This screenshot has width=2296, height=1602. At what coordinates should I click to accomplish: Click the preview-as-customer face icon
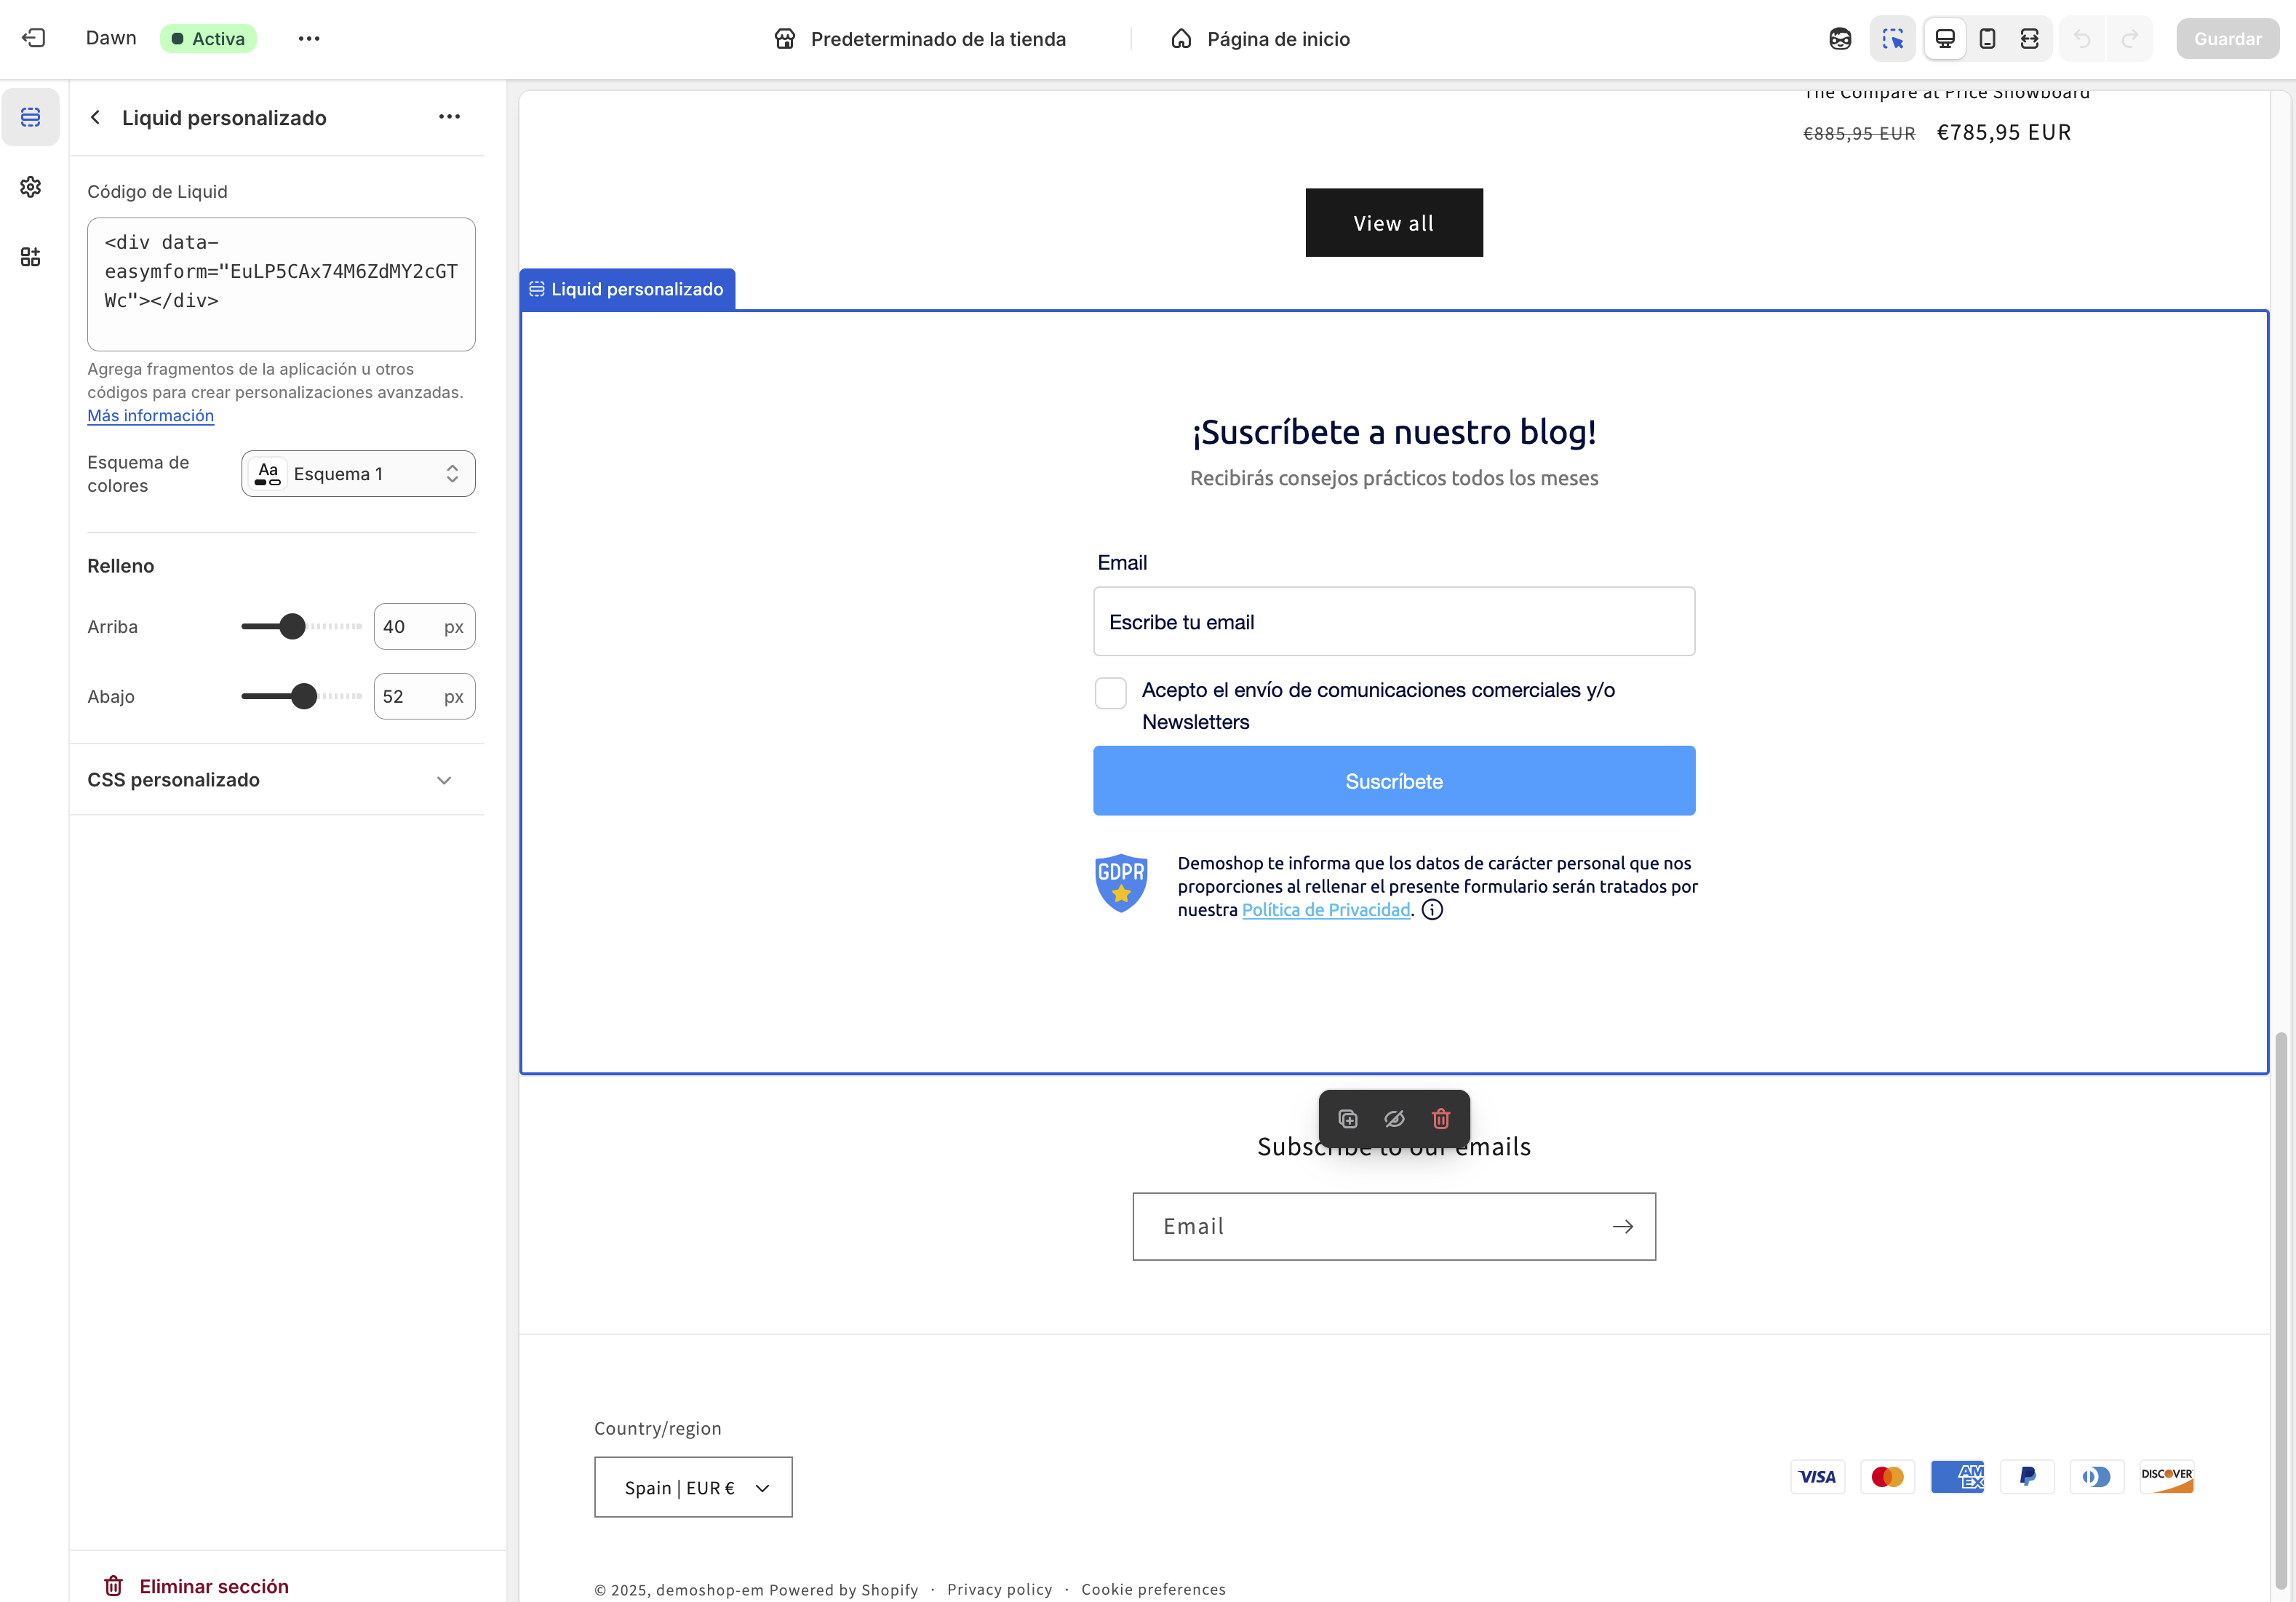[1840, 38]
